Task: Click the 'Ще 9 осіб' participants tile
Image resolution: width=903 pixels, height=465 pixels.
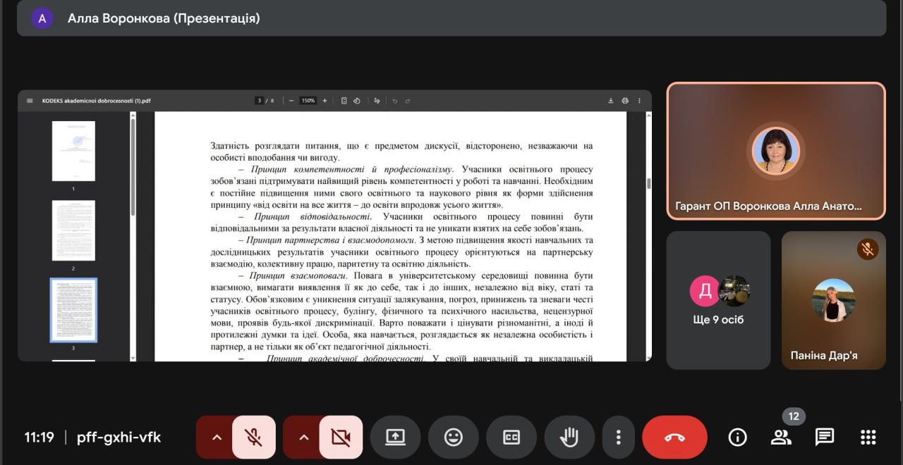Action: 718,300
